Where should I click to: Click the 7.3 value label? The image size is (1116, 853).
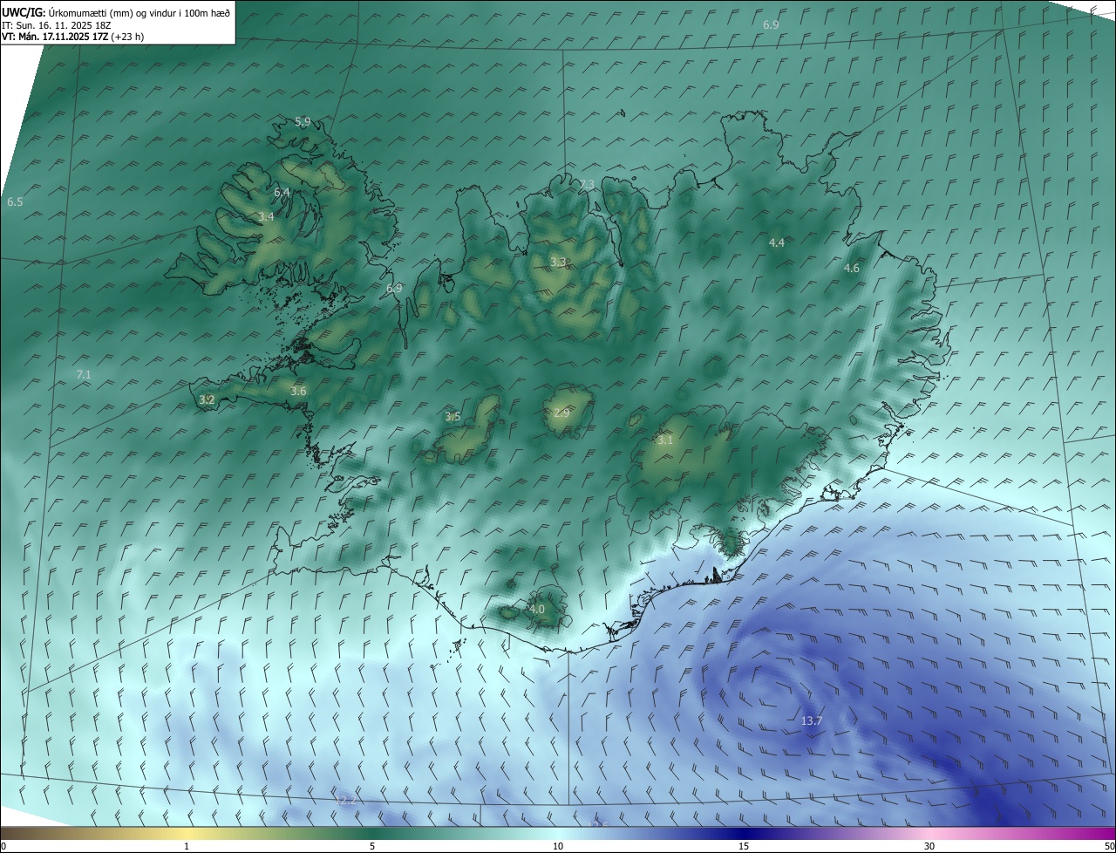click(587, 184)
